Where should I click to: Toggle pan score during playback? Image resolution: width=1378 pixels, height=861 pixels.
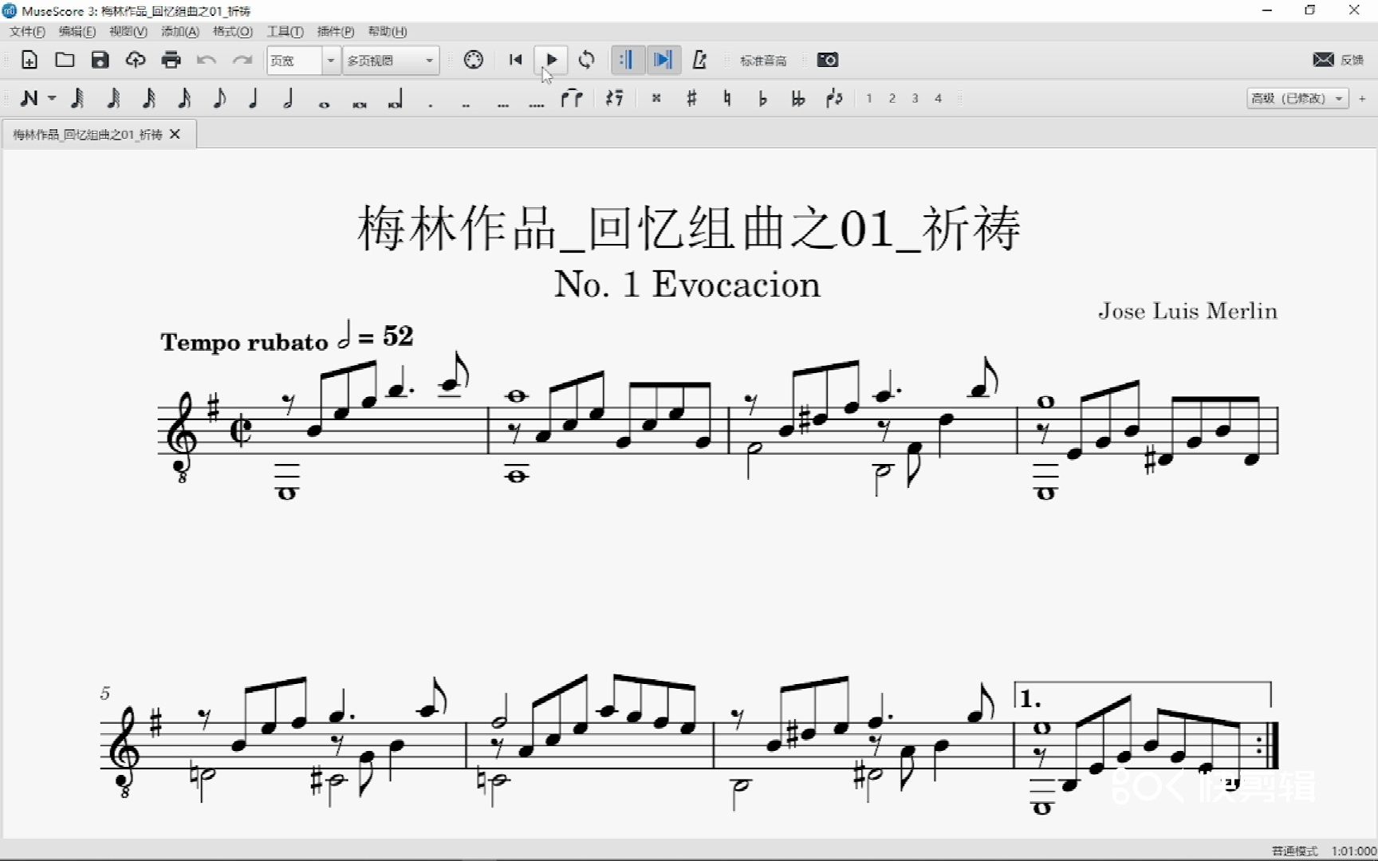(663, 60)
